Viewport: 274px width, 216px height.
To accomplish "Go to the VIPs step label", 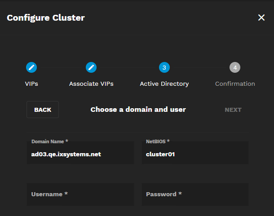I will click(x=31, y=84).
